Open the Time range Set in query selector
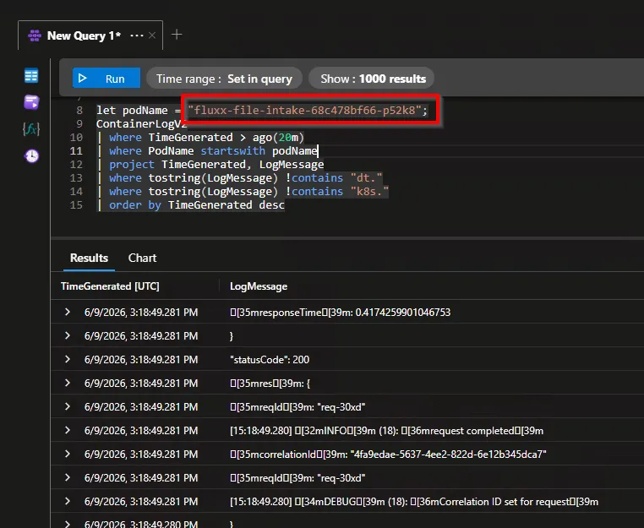The width and height of the screenshot is (644, 528). click(224, 79)
